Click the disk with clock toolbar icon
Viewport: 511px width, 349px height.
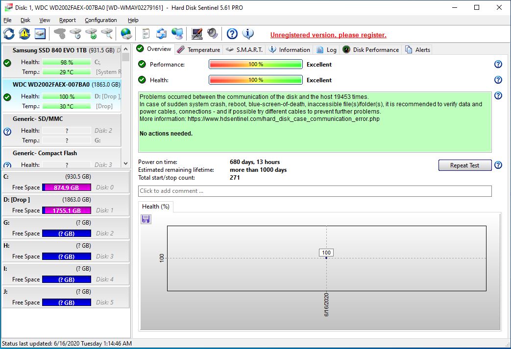[x=75, y=34]
